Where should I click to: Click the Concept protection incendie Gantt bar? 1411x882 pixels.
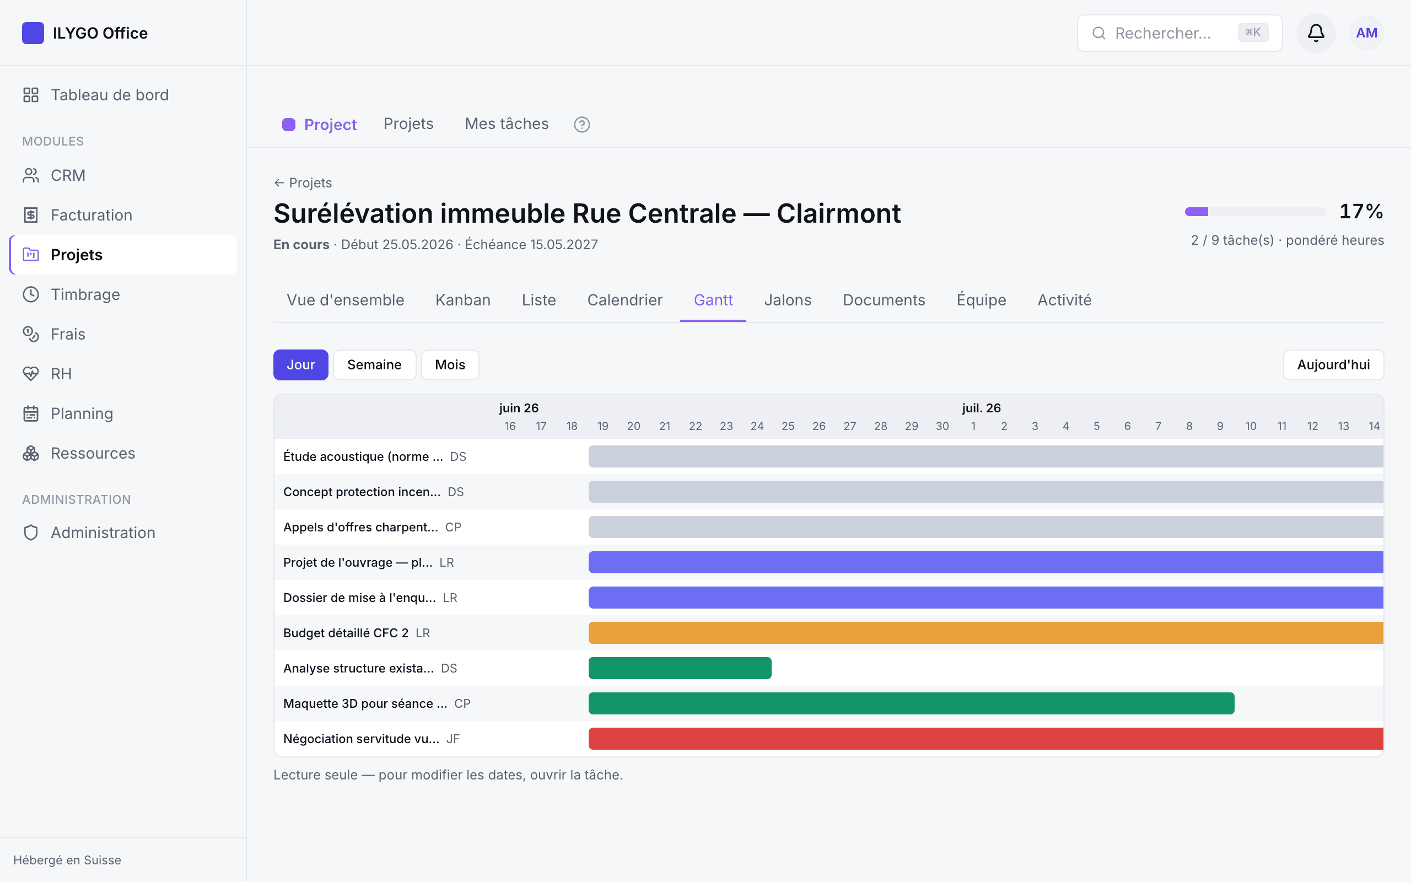pos(985,492)
